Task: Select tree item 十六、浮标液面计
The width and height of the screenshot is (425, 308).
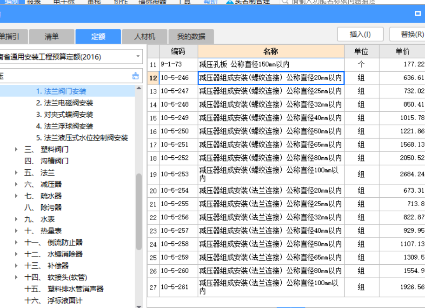Action: coord(53,301)
